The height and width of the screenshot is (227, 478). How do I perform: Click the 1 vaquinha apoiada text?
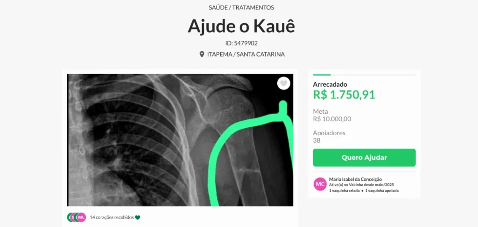(382, 191)
